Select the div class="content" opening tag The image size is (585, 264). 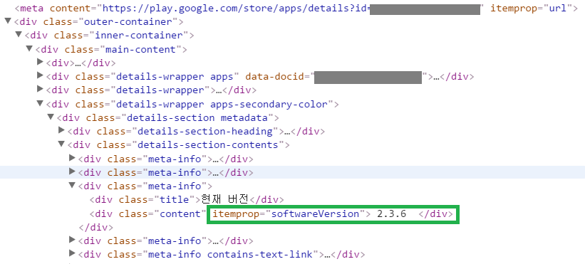click(x=148, y=214)
